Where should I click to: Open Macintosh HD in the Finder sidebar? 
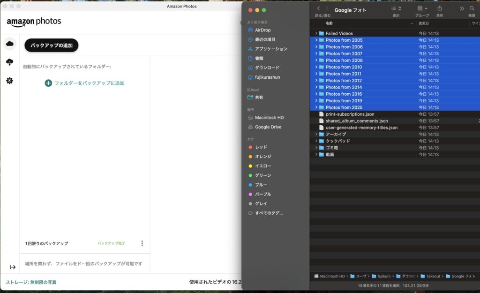(x=270, y=118)
